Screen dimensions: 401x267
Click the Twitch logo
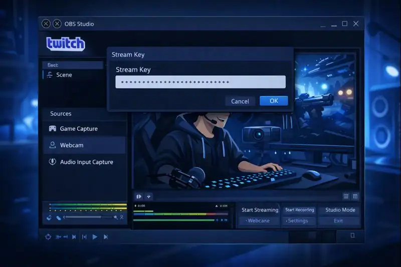[x=66, y=44]
